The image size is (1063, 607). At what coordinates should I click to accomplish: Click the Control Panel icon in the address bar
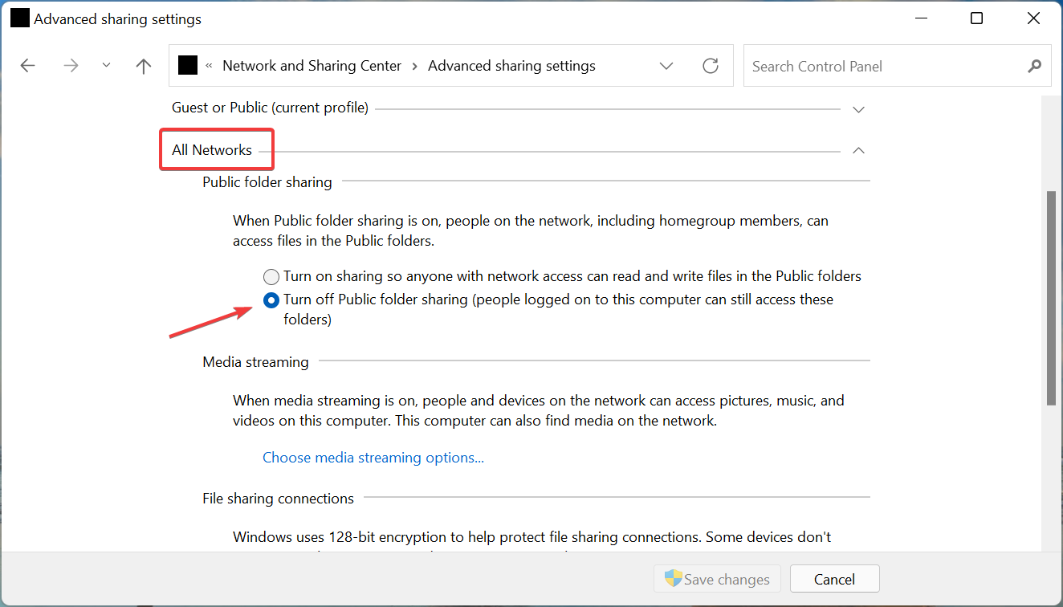click(x=187, y=65)
